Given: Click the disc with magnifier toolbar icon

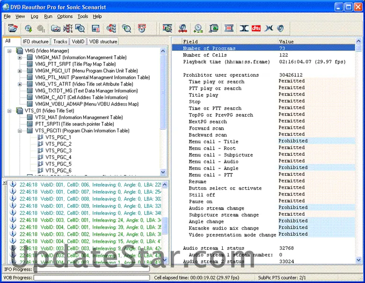Looking at the screenshot, I should click(127, 29).
